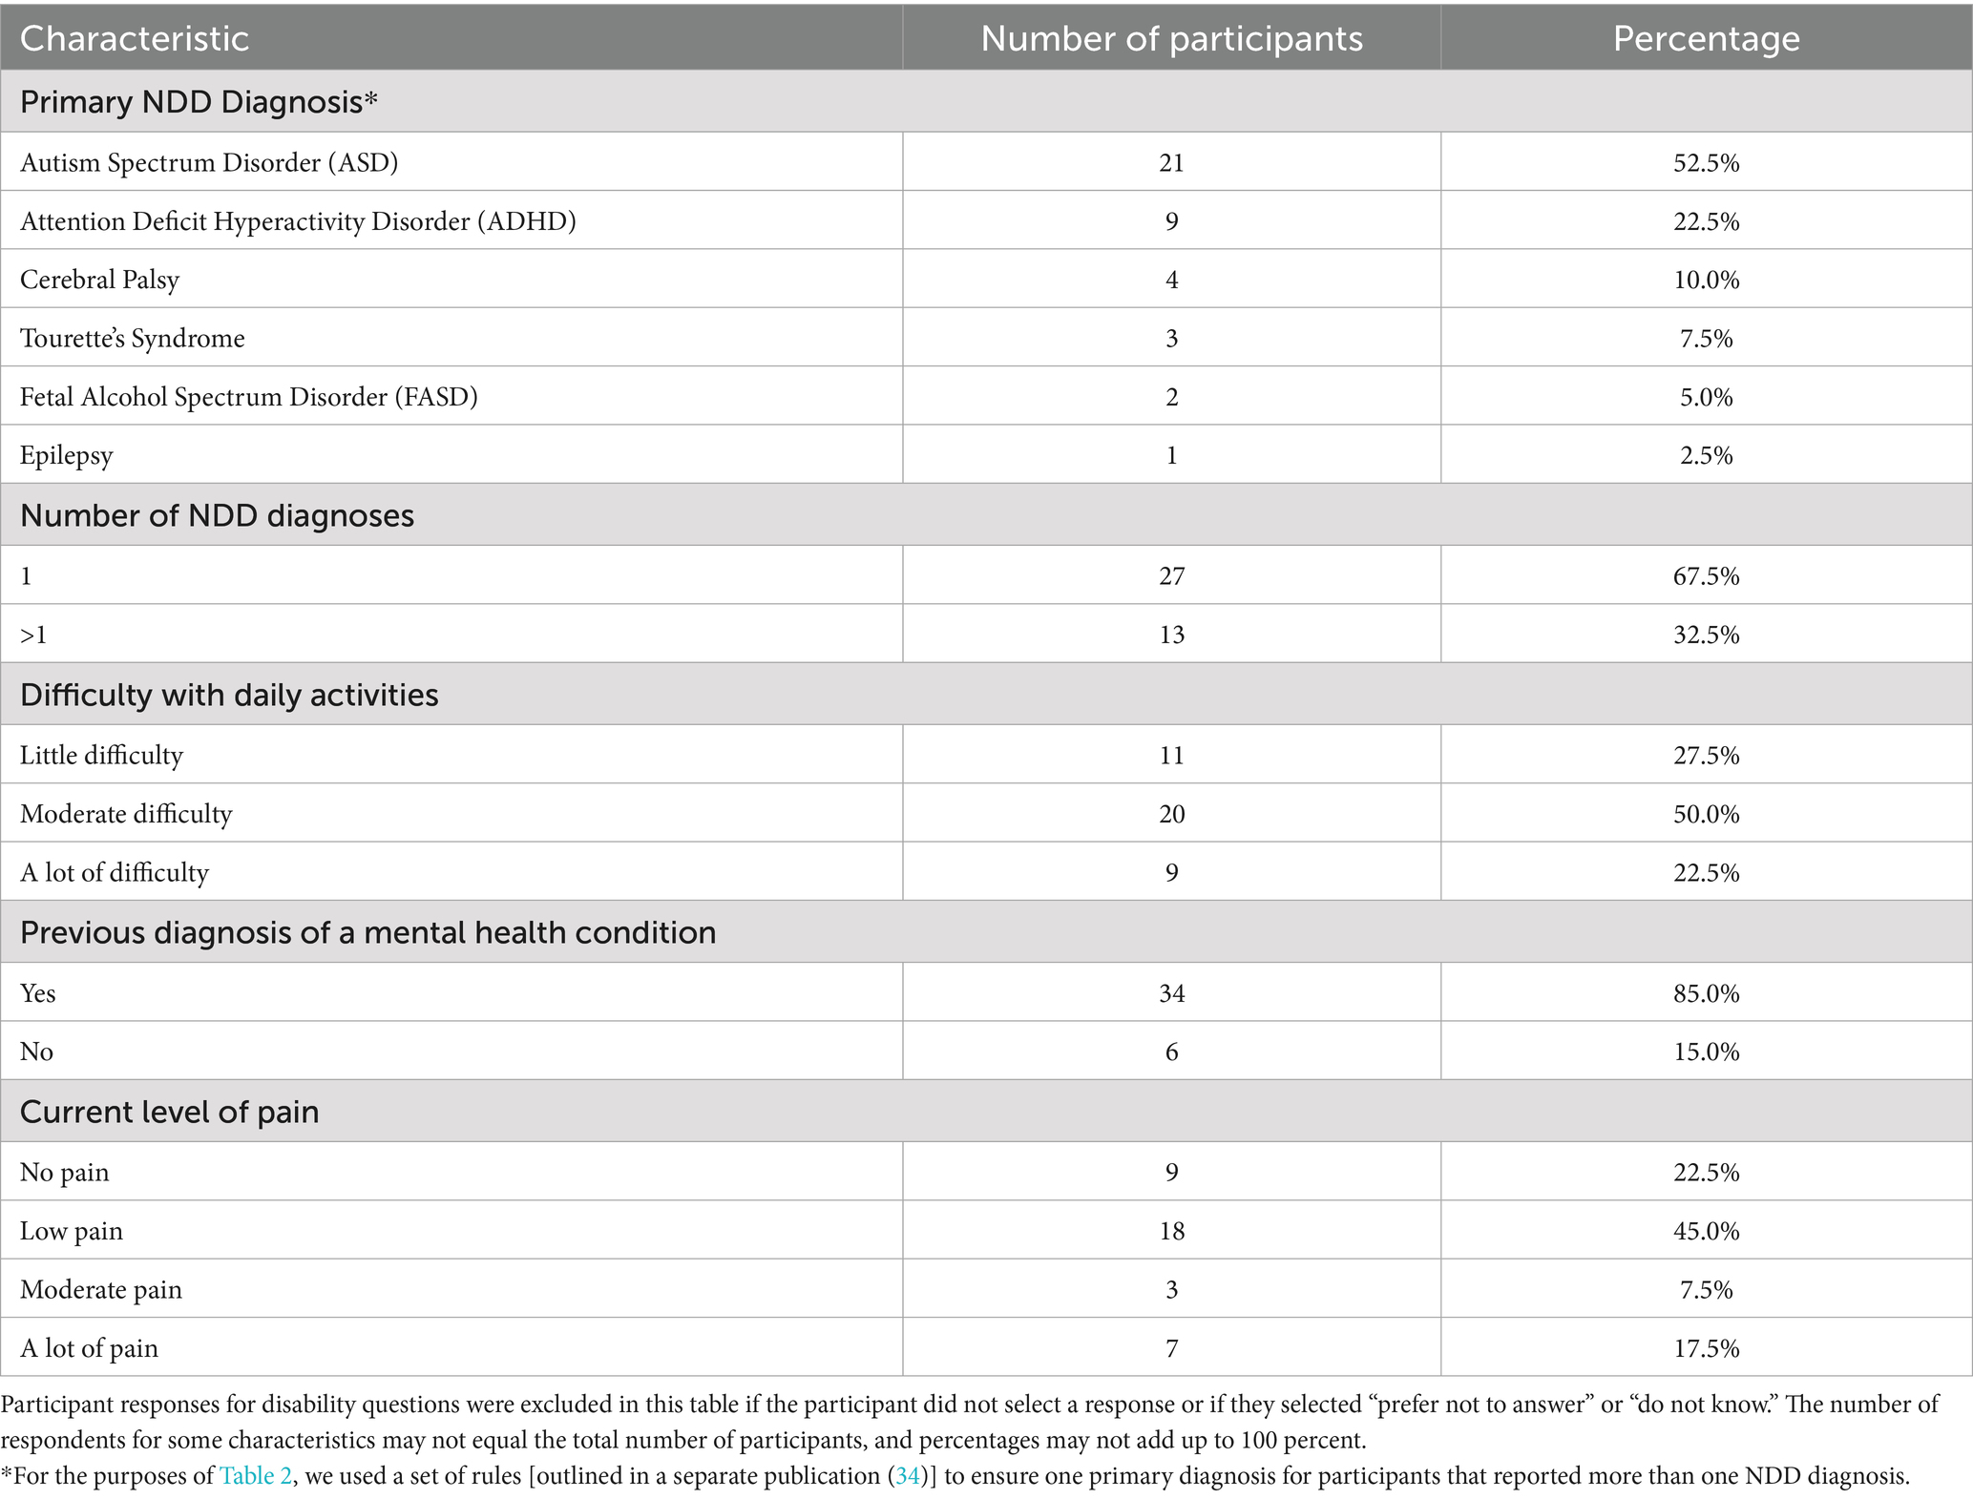This screenshot has width=1973, height=1499.
Task: Select the Primary NDD Diagnosis section row
Action: pyautogui.click(x=199, y=102)
